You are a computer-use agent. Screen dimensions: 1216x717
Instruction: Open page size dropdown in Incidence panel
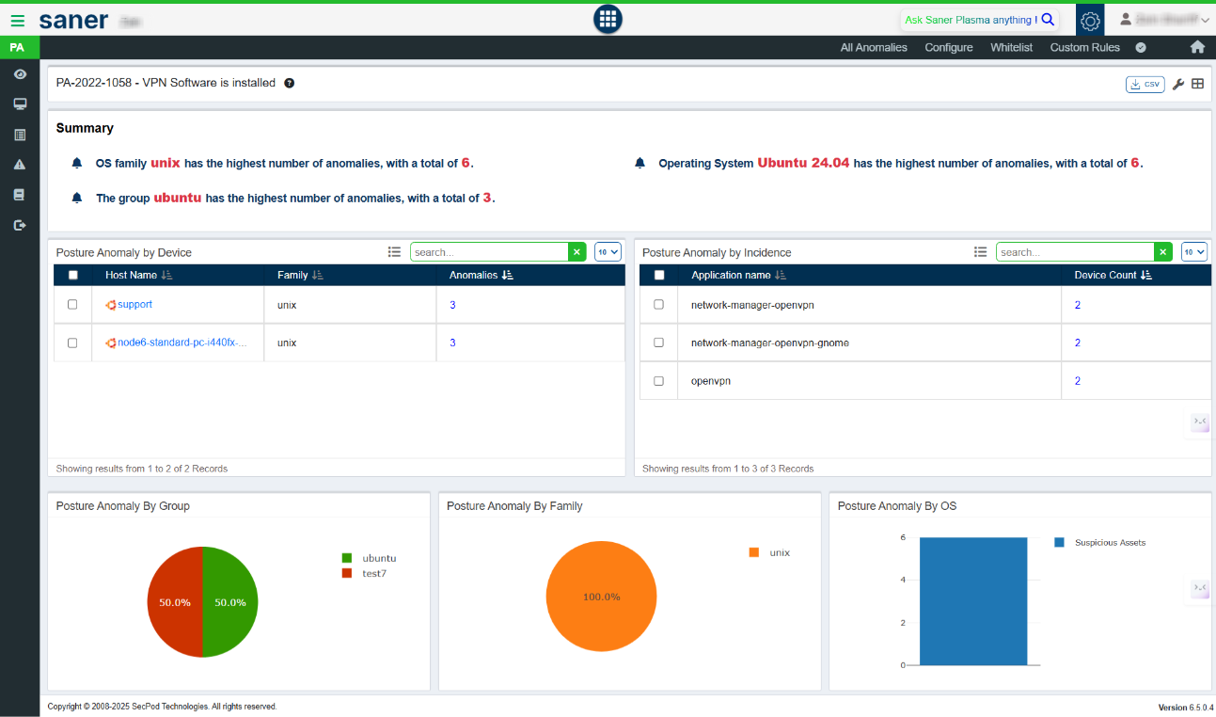click(x=1193, y=252)
